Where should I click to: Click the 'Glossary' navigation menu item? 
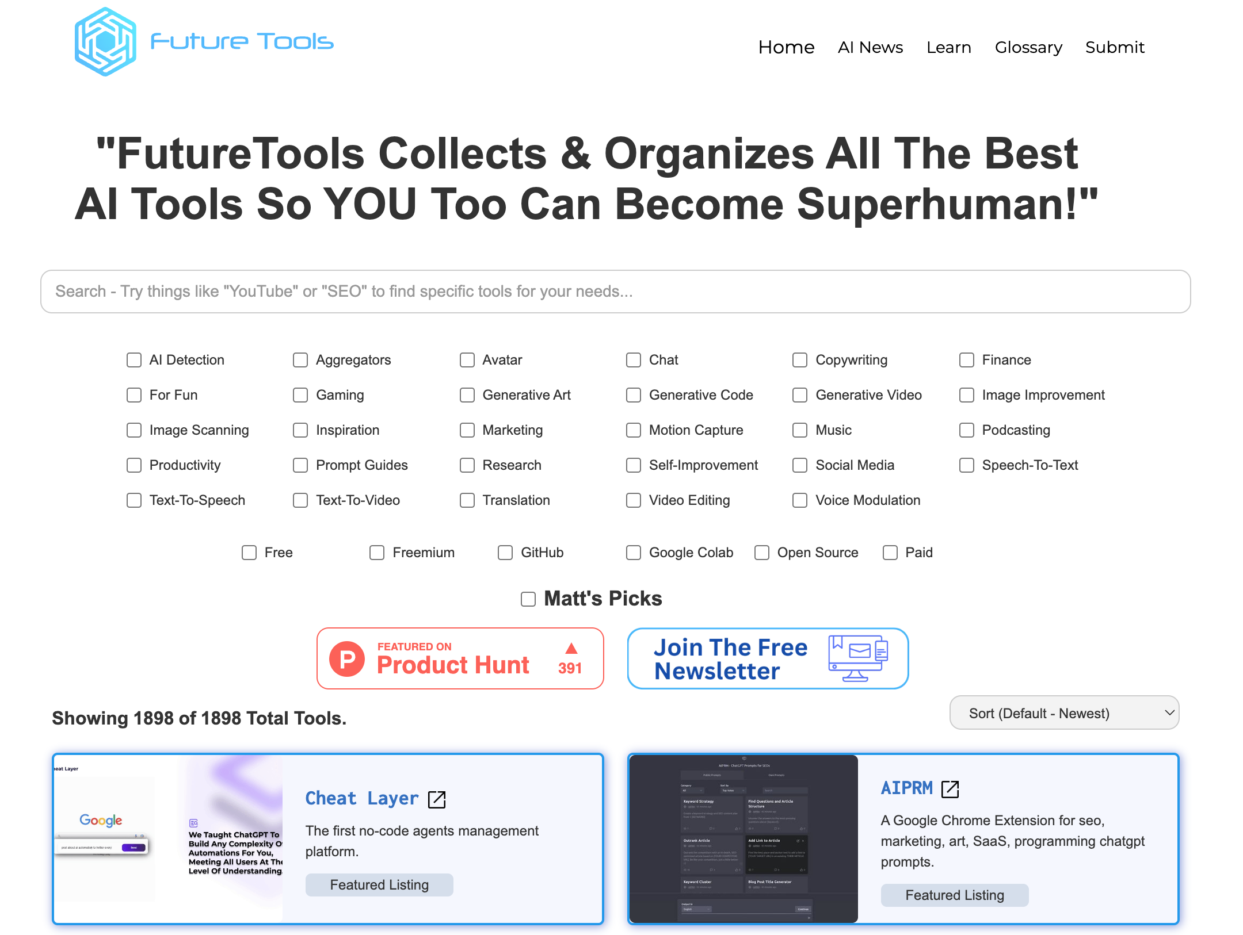(x=1029, y=47)
